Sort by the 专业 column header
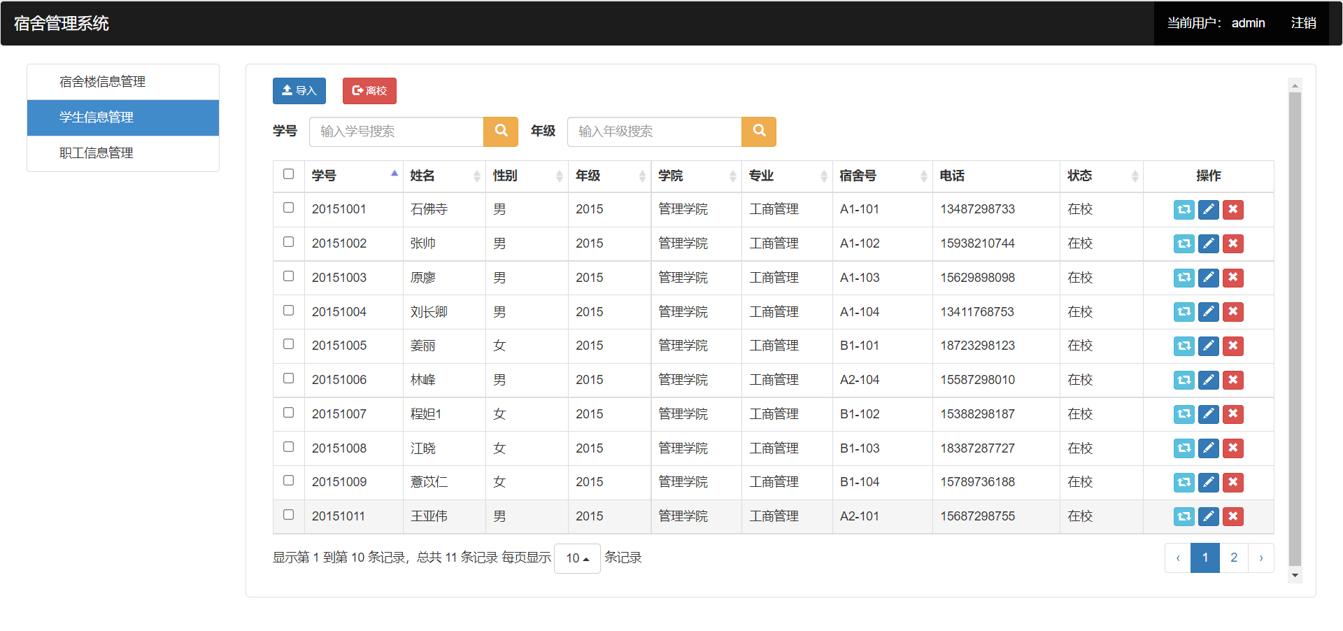The width and height of the screenshot is (1343, 631). pyautogui.click(x=788, y=176)
